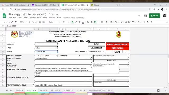Open the Data menu
169x95 pixels.
coord(39,18)
